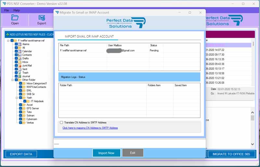260x167 pixels.
Task: Click the Tata folder icon
Action: [x=24, y=112]
